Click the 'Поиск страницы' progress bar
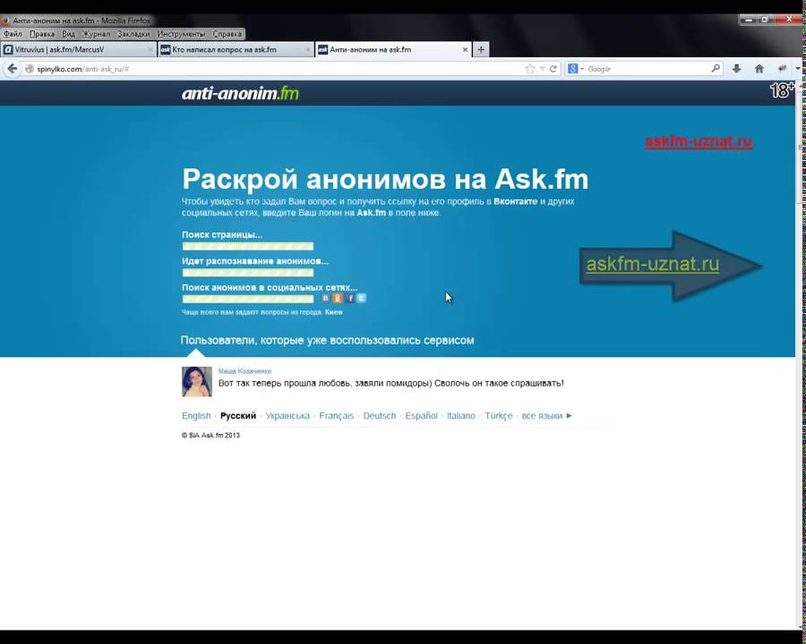This screenshot has height=644, width=806. [x=248, y=247]
